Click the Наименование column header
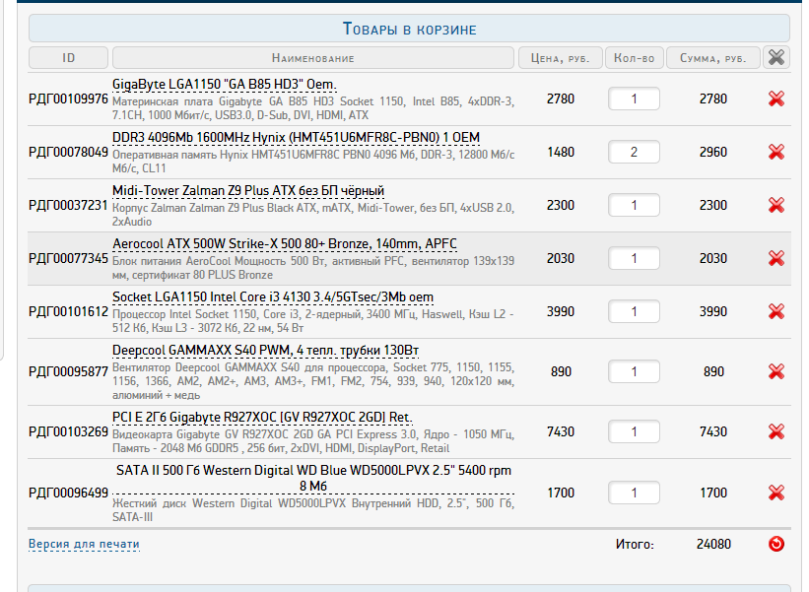The width and height of the screenshot is (809, 592). point(313,57)
